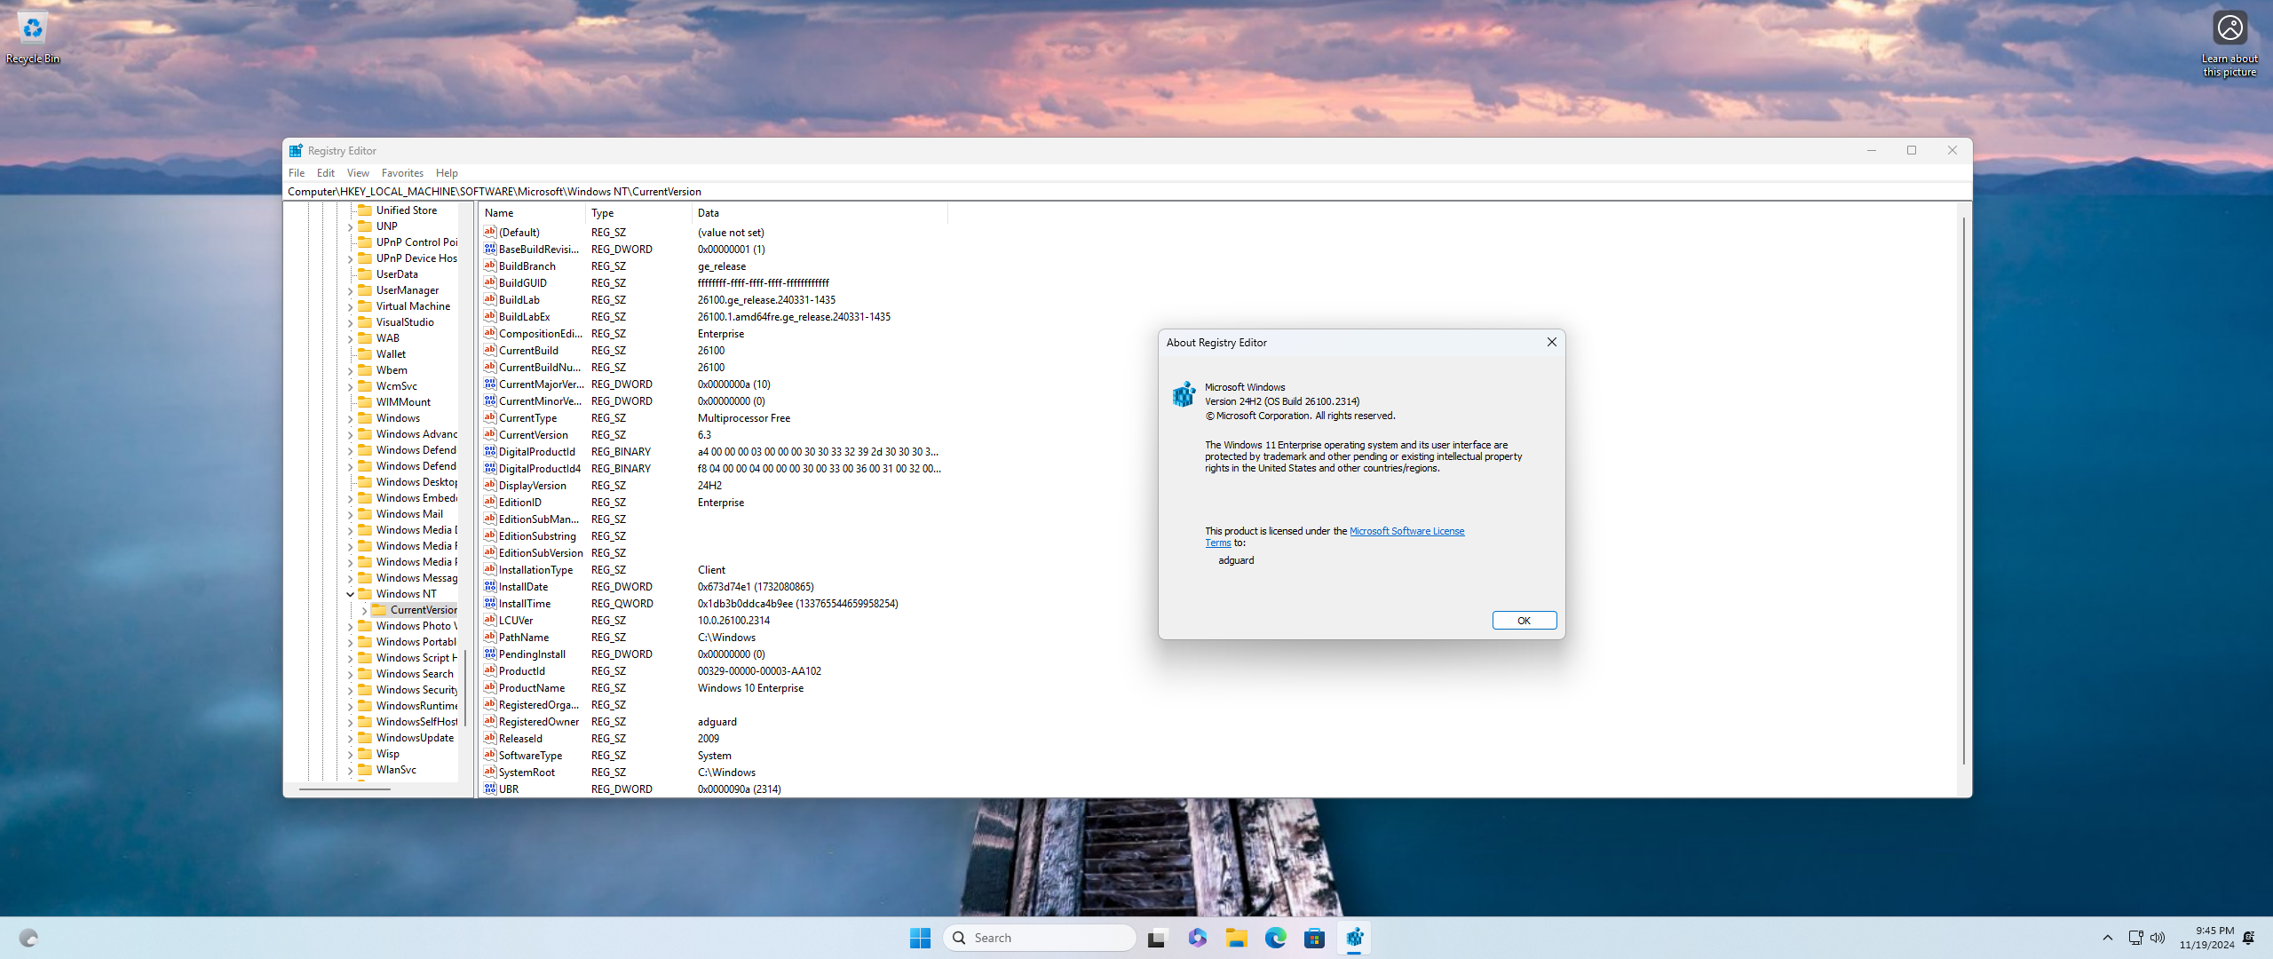Open File Explorer from the taskbar
This screenshot has height=959, width=2273.
point(1236,938)
